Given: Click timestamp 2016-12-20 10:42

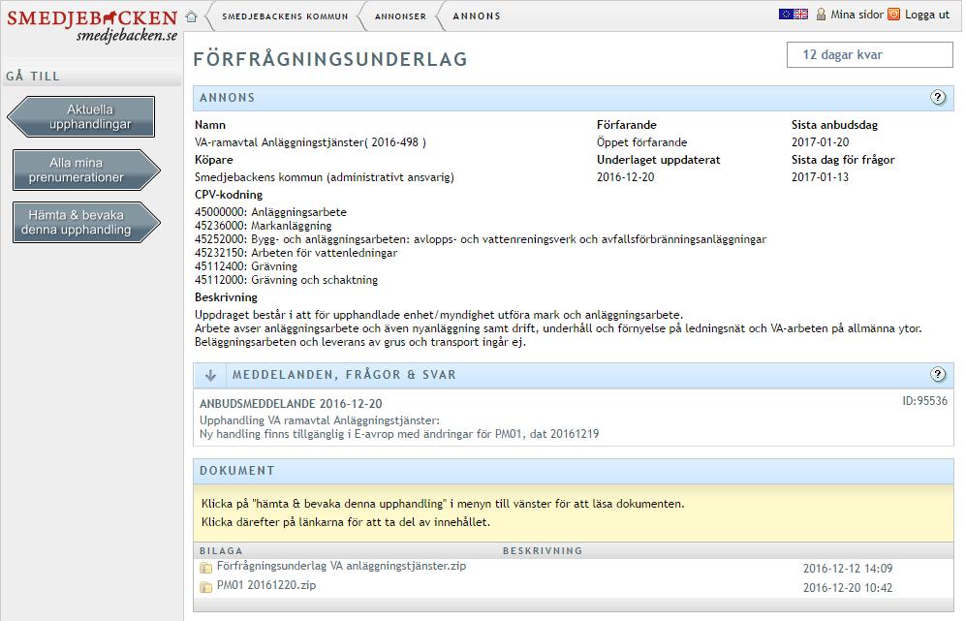Looking at the screenshot, I should point(848,588).
